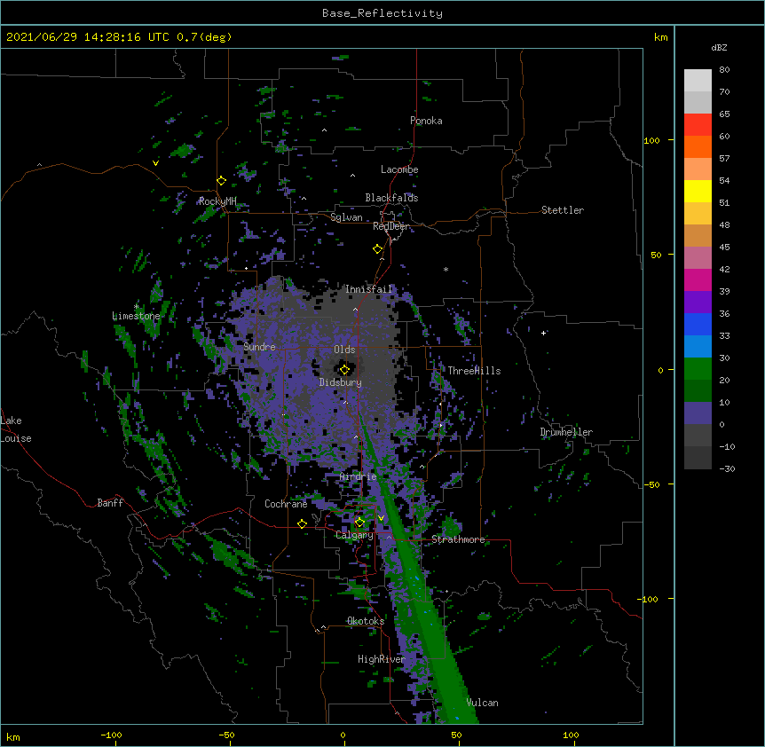This screenshot has height=747, width=765.
Task: Click the Sundre city label
Action: pyautogui.click(x=259, y=347)
